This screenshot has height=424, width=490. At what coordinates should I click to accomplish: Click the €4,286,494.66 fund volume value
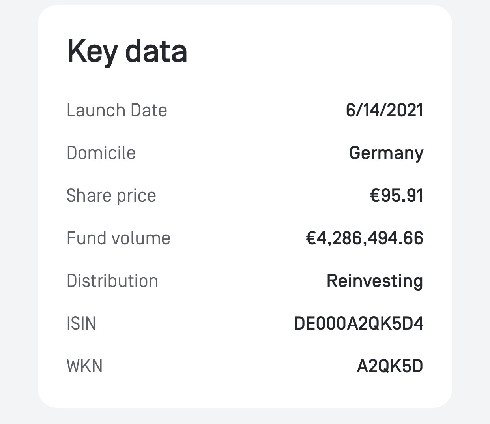[x=365, y=238]
